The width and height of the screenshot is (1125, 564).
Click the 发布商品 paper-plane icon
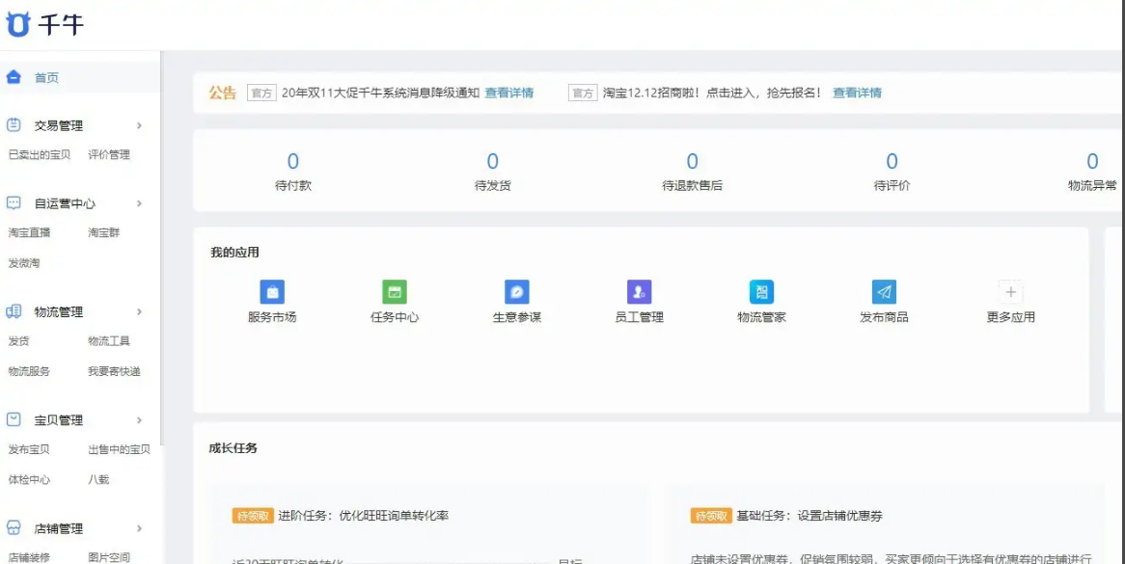(885, 292)
